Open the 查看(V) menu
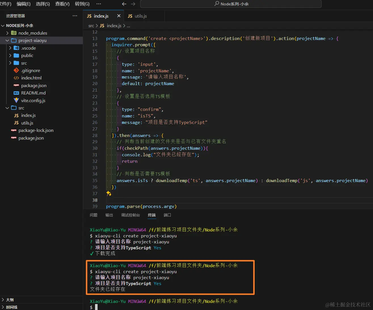373x310 pixels. coord(62,4)
